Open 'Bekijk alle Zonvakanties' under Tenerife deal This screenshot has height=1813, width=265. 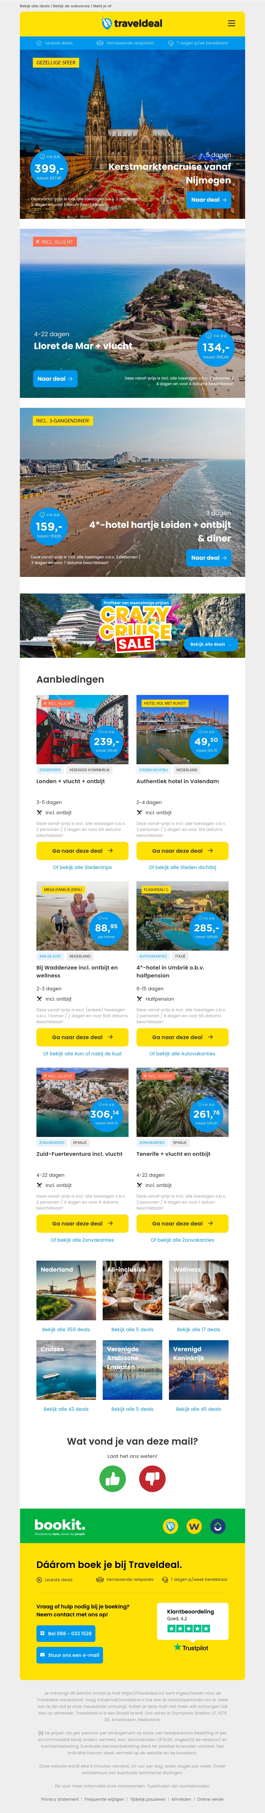click(182, 1240)
